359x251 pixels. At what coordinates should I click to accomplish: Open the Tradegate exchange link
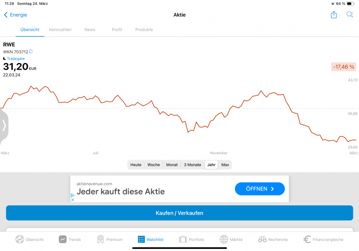[15, 59]
